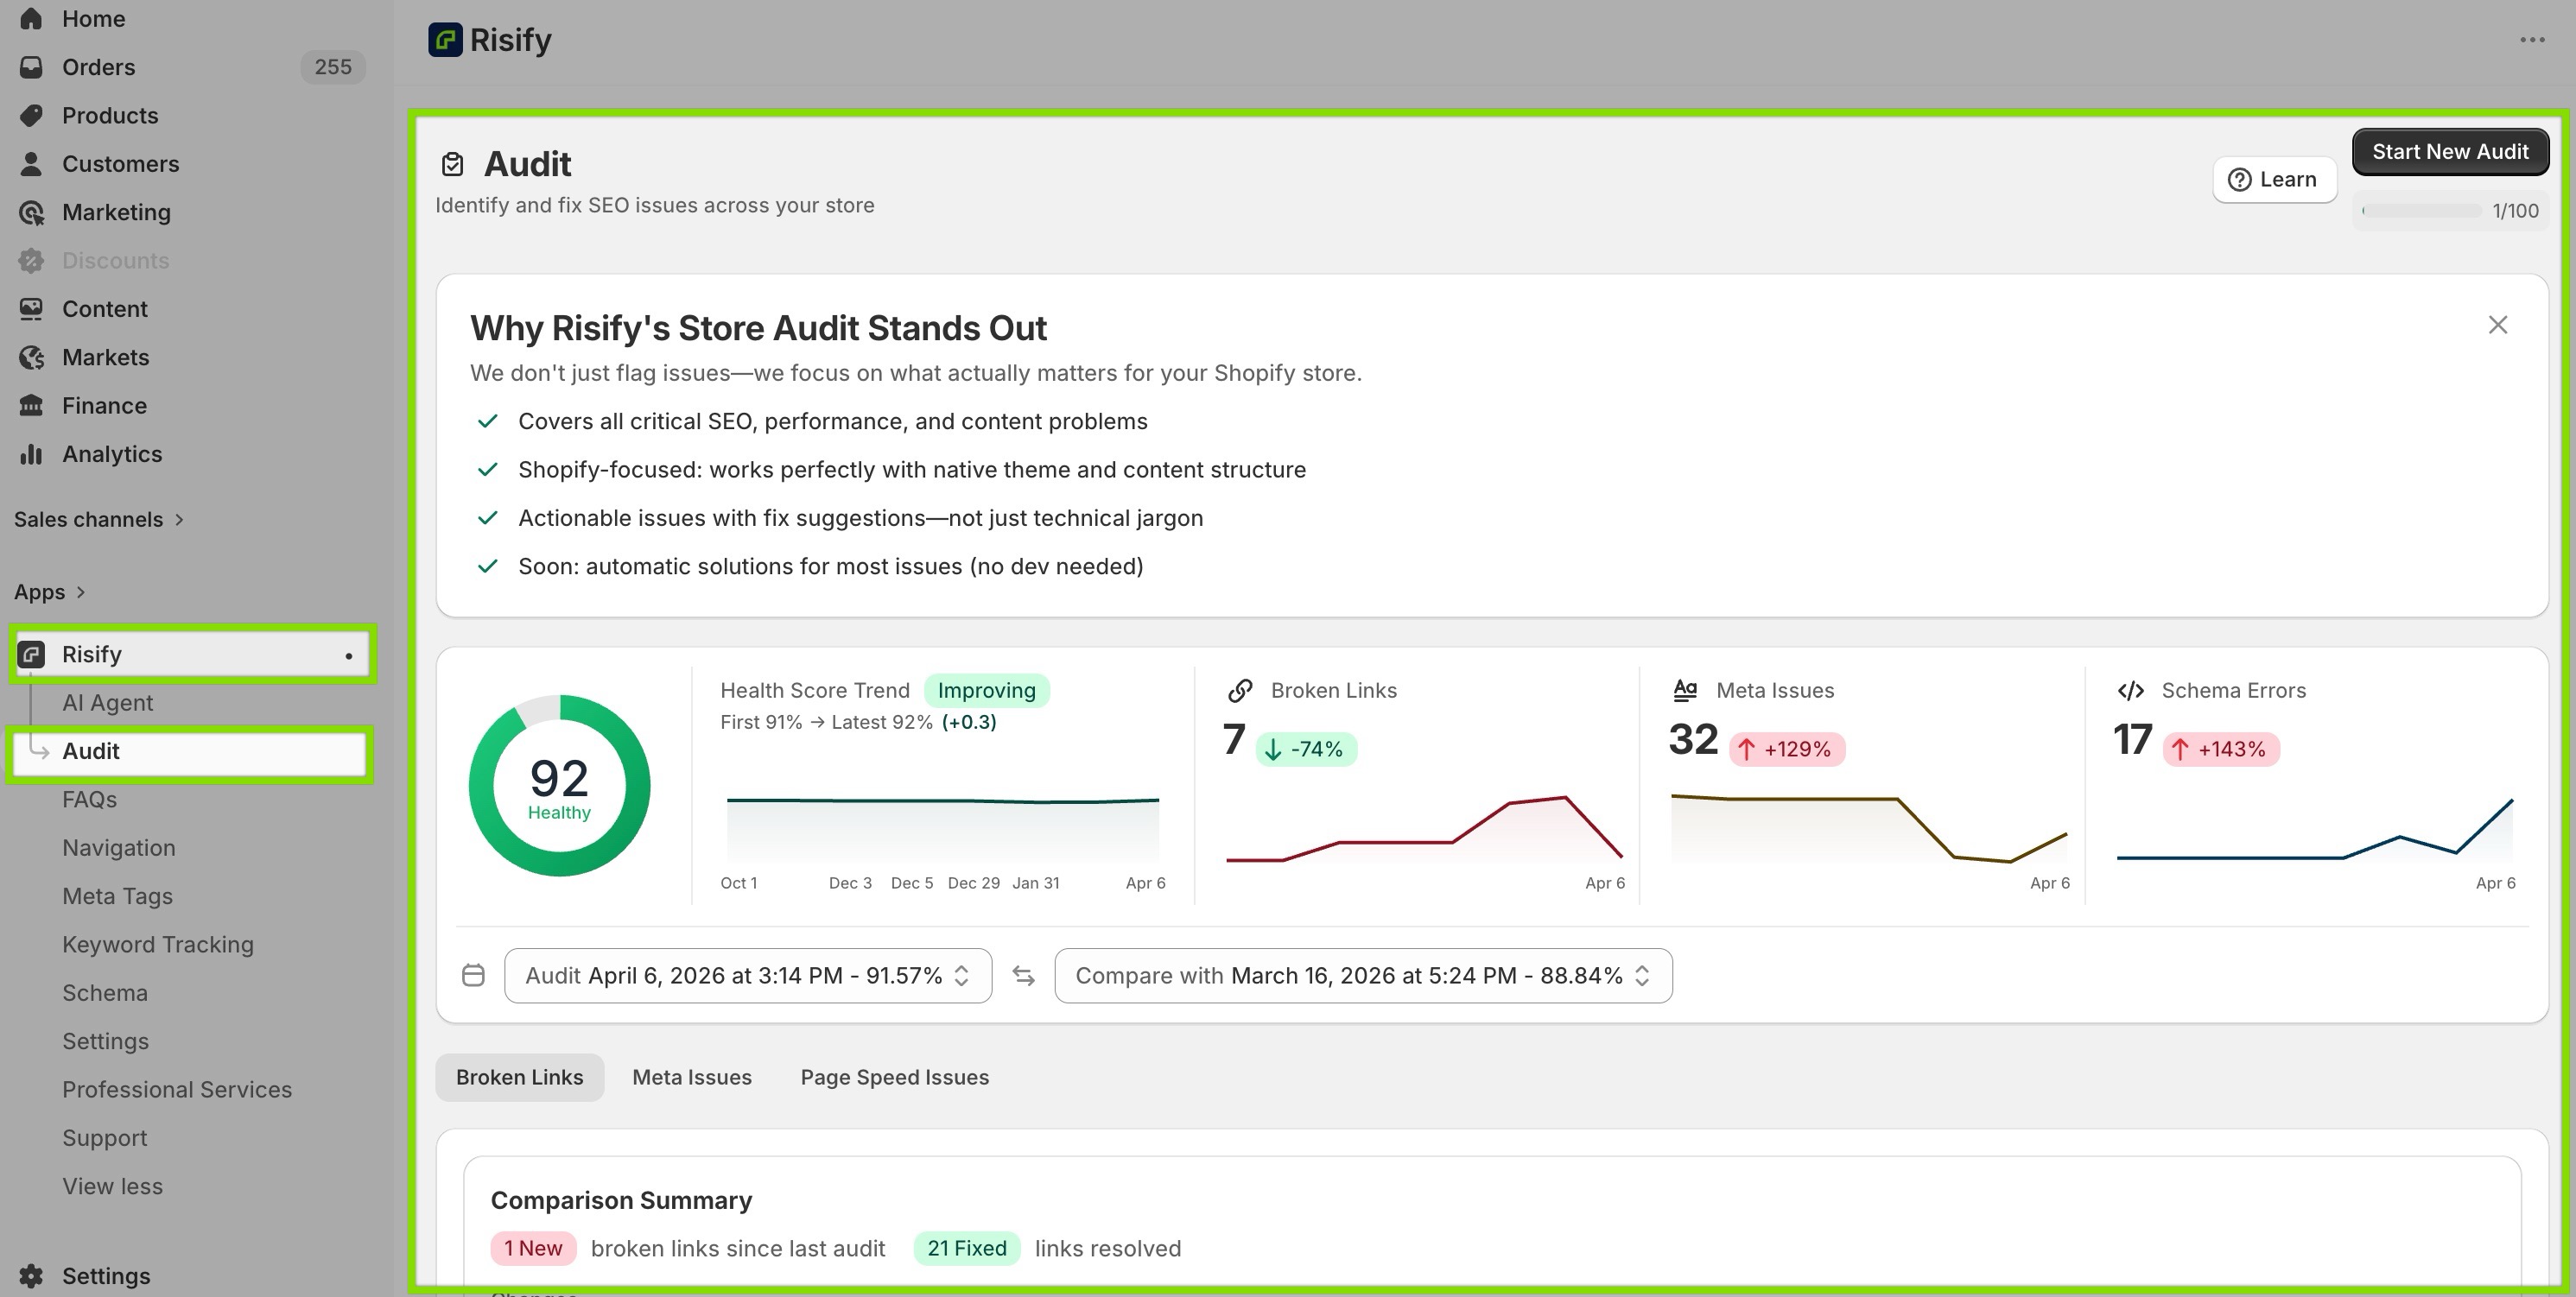Click the pin dot on Risify row
The width and height of the screenshot is (2576, 1297).
[349, 655]
